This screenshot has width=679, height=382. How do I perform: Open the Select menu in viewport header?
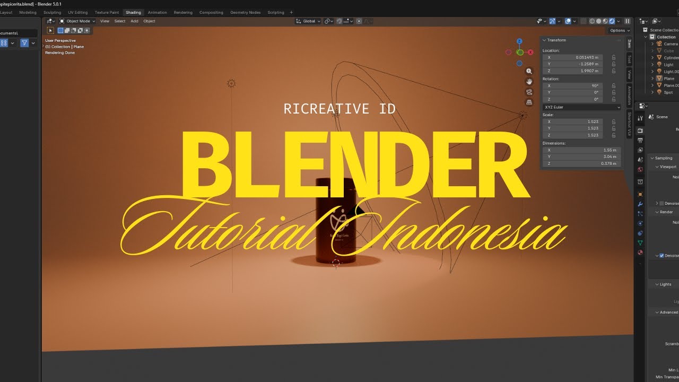[120, 21]
